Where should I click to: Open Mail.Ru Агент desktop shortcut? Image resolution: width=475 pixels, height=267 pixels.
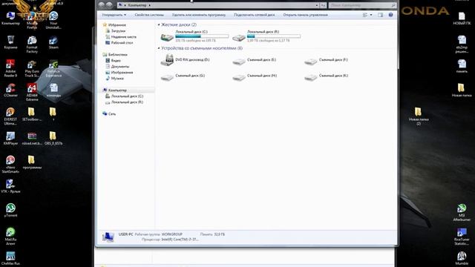(10, 236)
